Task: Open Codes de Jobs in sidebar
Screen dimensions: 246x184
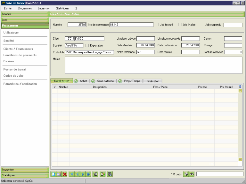Action: (13, 76)
